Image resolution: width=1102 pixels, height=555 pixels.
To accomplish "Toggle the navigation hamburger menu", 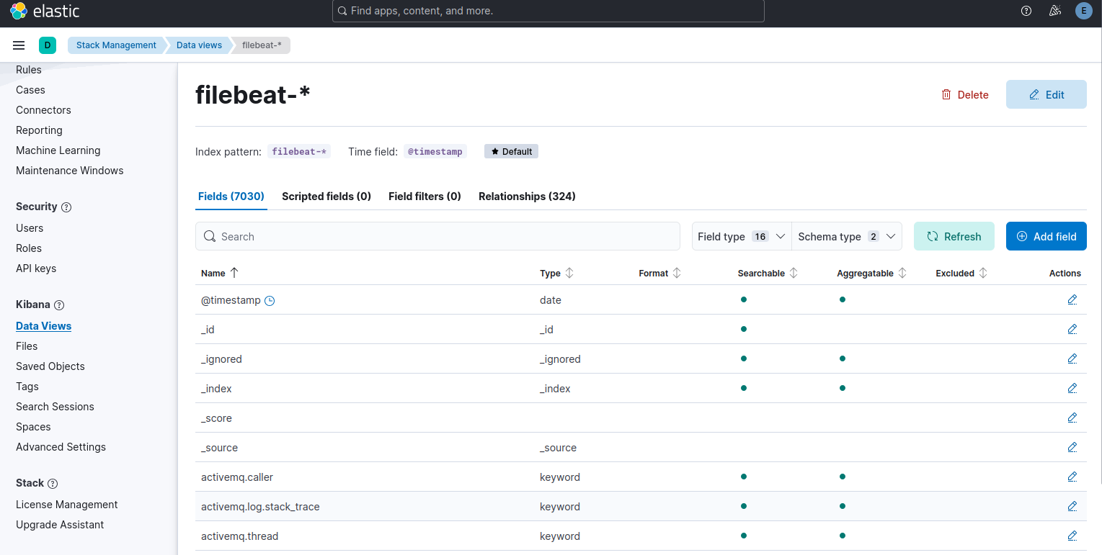I will (x=19, y=45).
